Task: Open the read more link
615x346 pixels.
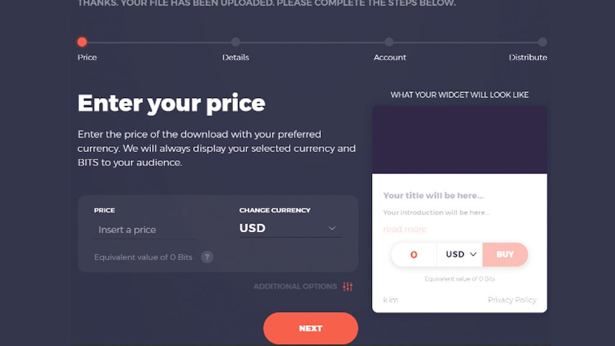Action: [405, 229]
